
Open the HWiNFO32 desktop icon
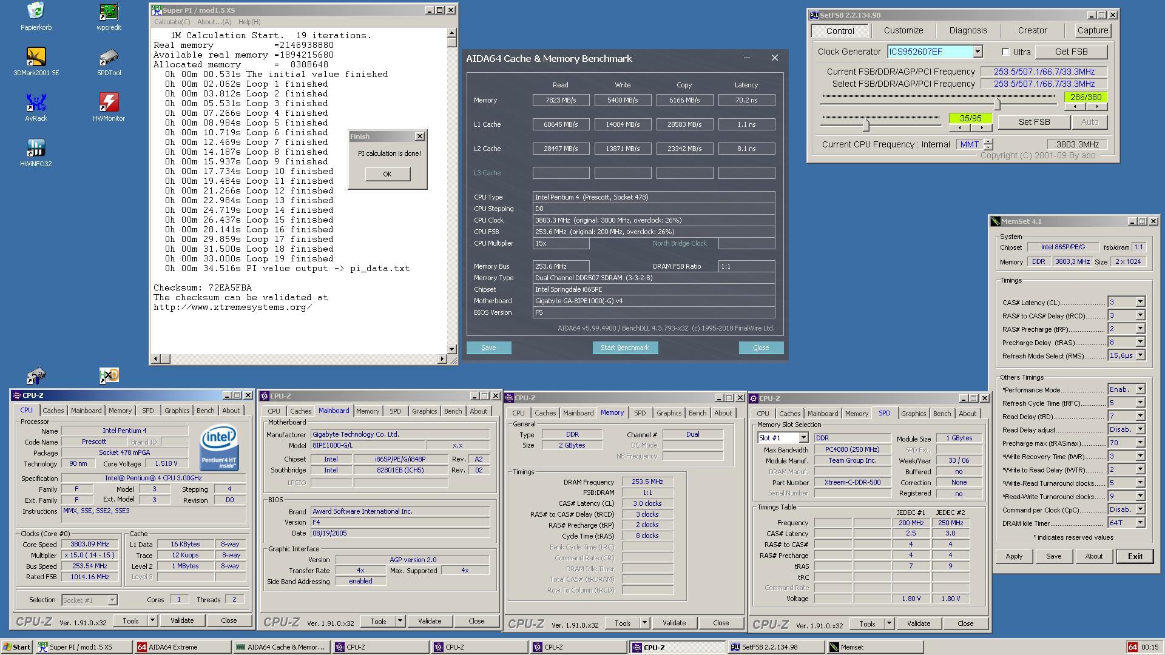[x=36, y=149]
